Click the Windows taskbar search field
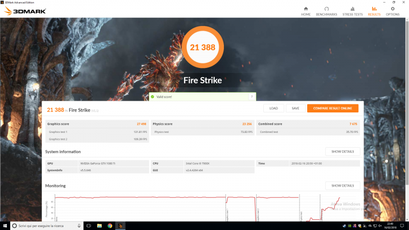 [43, 225]
